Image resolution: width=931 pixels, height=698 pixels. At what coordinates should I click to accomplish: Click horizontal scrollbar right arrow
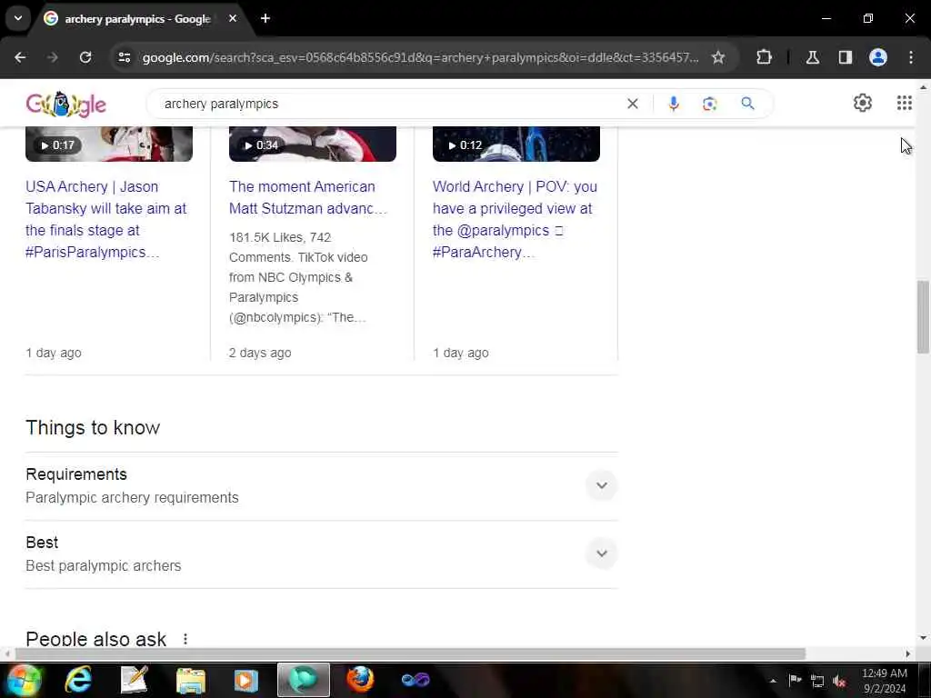click(x=908, y=653)
